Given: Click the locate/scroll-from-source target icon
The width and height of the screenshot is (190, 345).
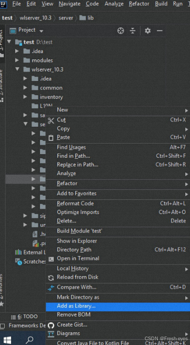Looking at the screenshot, I should tap(121, 31).
